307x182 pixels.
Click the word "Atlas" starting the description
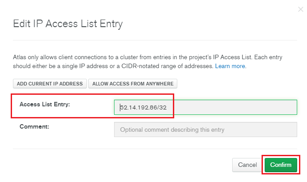point(20,58)
